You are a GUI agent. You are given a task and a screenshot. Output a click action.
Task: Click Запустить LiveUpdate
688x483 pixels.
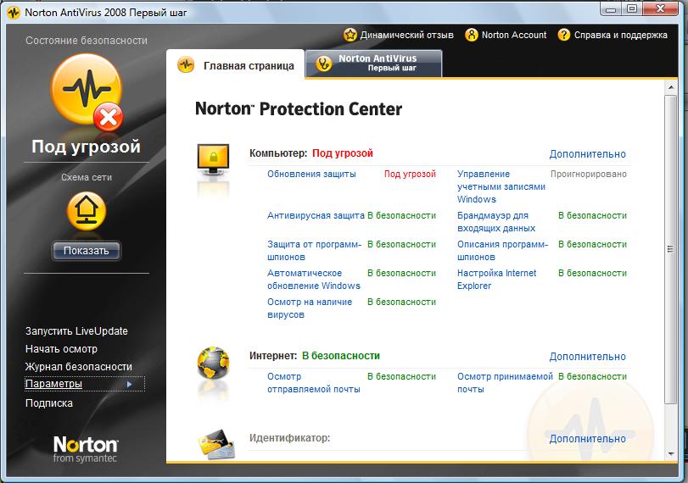pos(77,331)
